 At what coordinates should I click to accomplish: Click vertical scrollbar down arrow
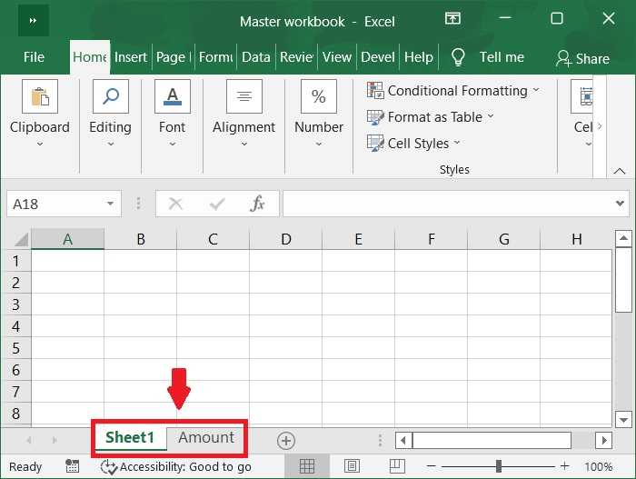click(x=623, y=419)
